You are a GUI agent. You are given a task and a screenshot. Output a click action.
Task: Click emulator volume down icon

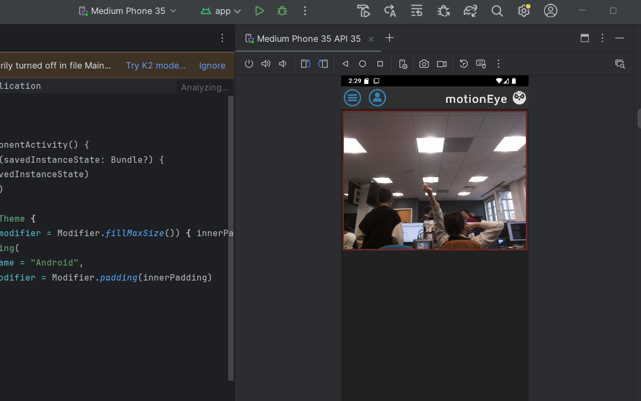[x=283, y=64]
